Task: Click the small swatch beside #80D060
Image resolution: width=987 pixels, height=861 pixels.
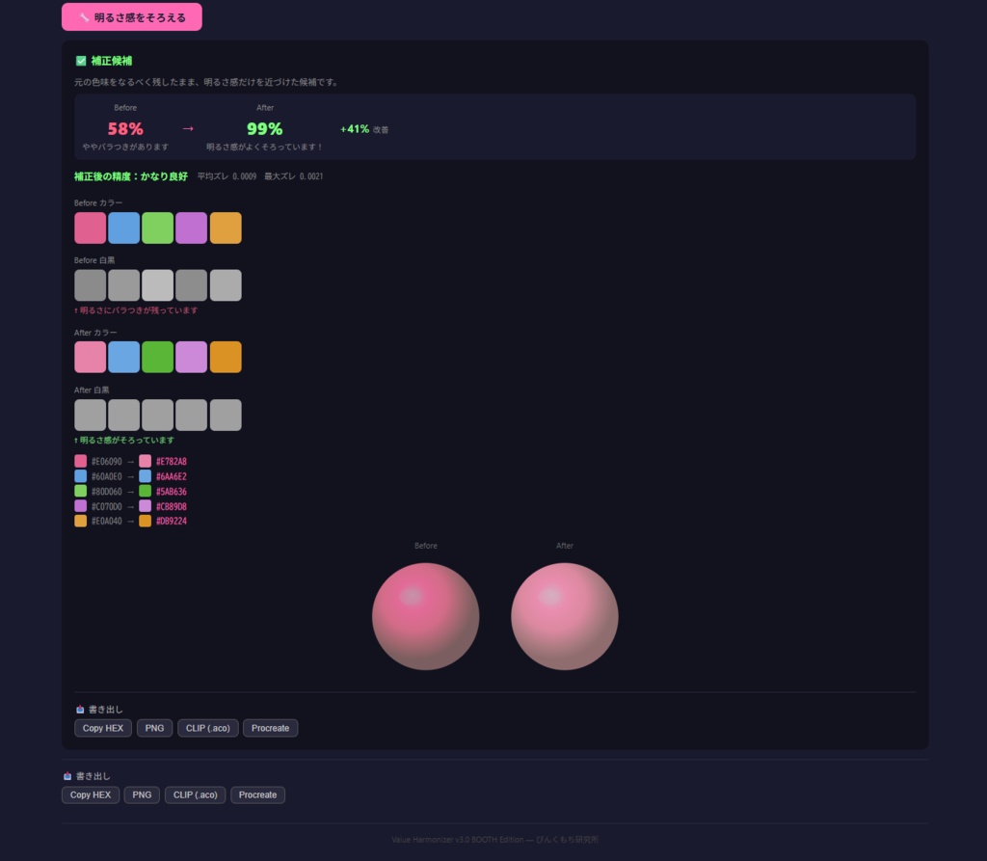Action: pos(81,492)
